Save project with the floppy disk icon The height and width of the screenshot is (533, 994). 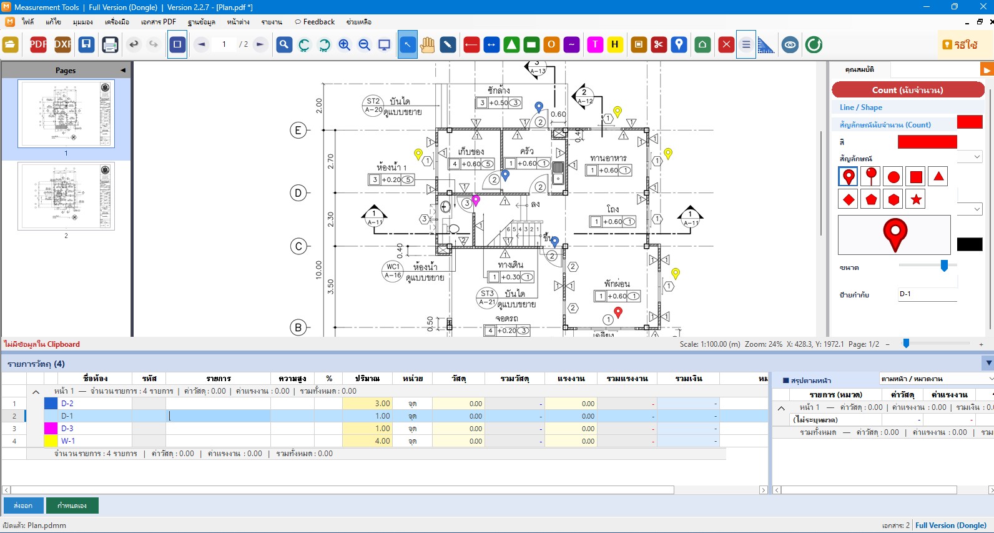87,44
